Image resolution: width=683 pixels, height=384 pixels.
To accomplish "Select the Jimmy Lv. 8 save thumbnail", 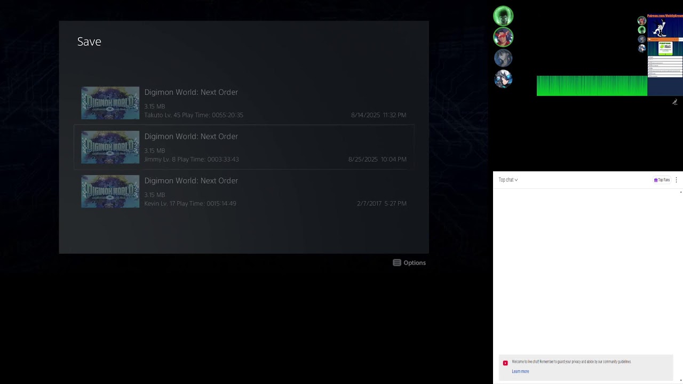I will click(110, 147).
